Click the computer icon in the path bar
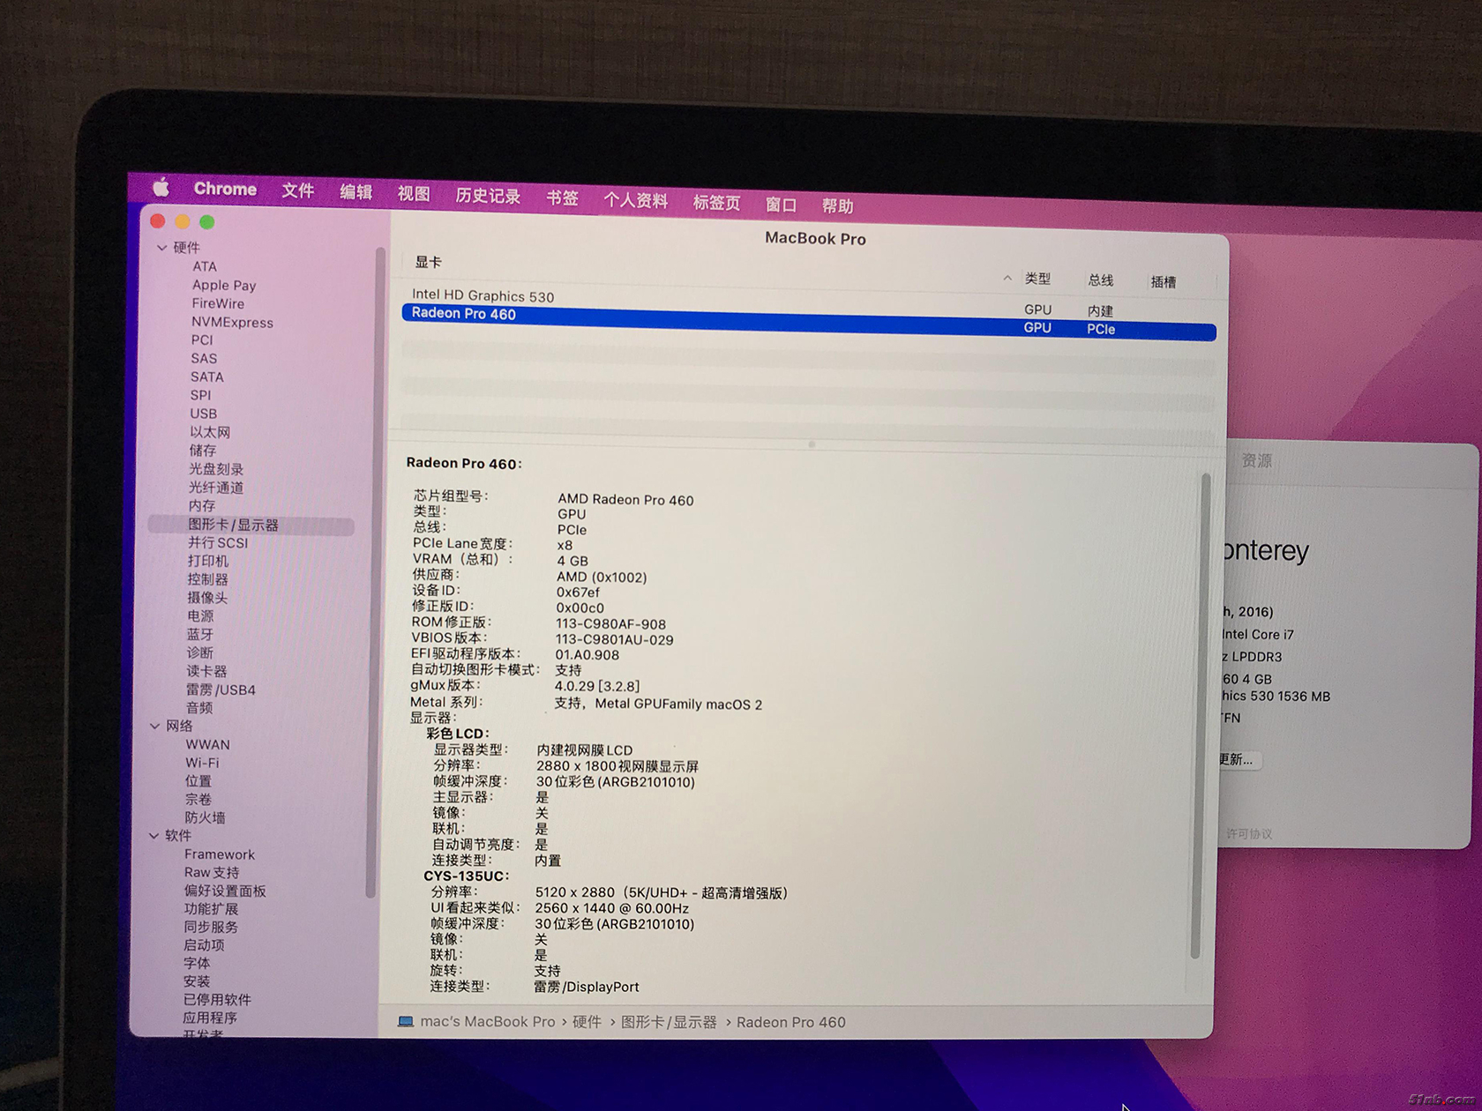The image size is (1482, 1111). tap(406, 1021)
